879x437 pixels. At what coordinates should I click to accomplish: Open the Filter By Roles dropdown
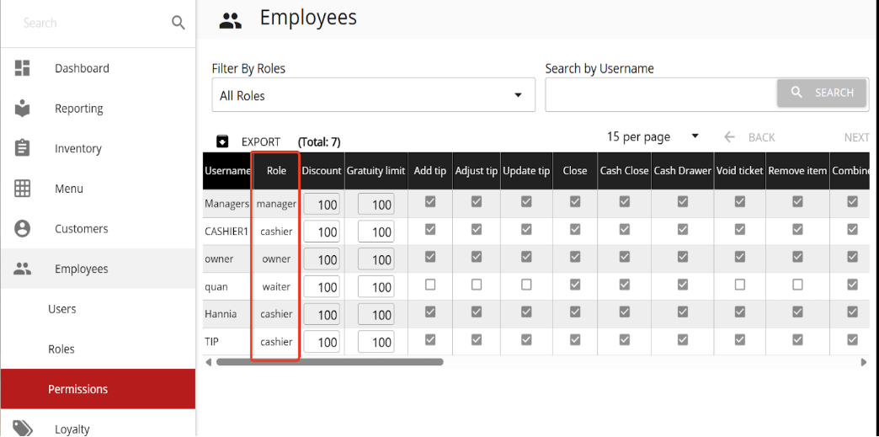click(x=373, y=95)
